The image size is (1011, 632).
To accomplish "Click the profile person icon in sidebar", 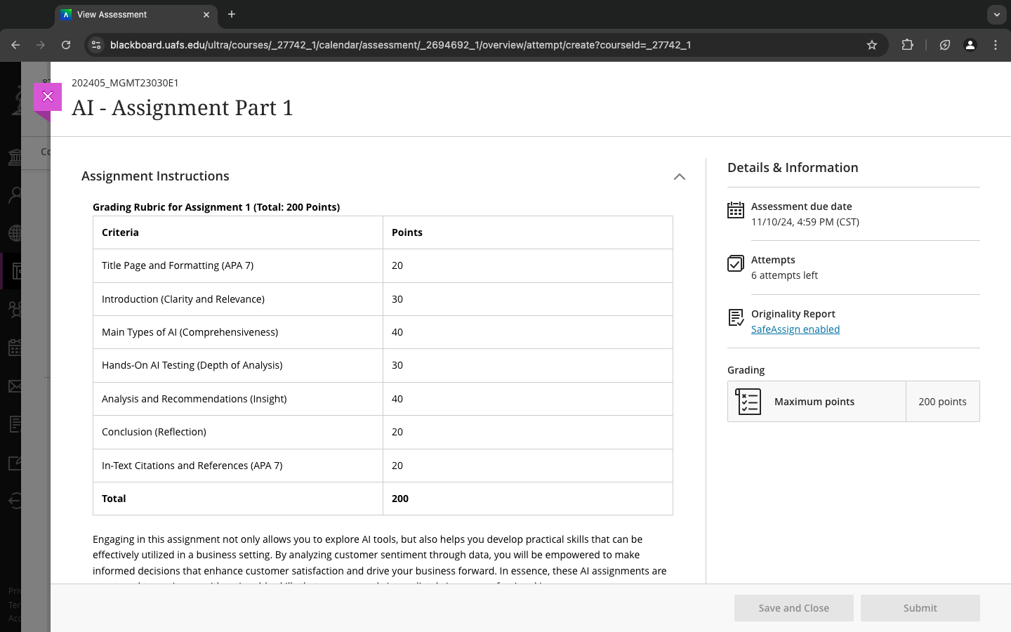I will click(x=14, y=195).
